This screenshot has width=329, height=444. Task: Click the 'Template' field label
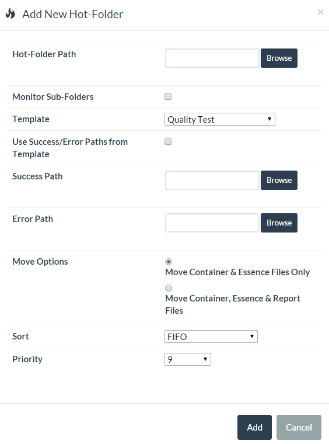31,119
